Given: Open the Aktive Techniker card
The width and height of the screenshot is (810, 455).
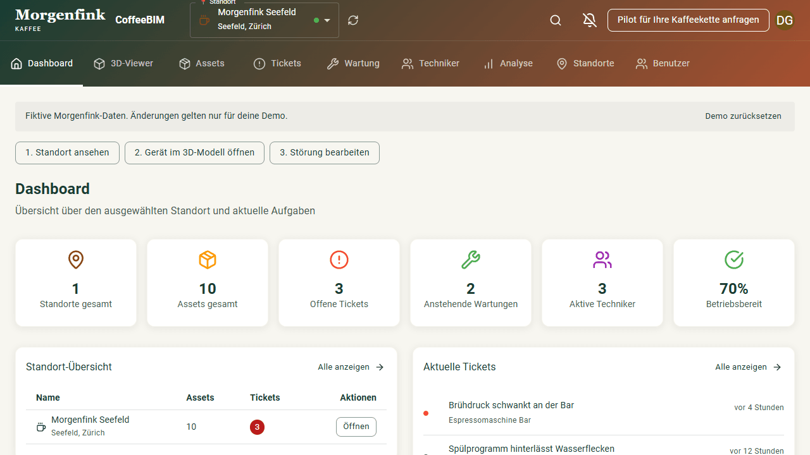Looking at the screenshot, I should pos(602,283).
